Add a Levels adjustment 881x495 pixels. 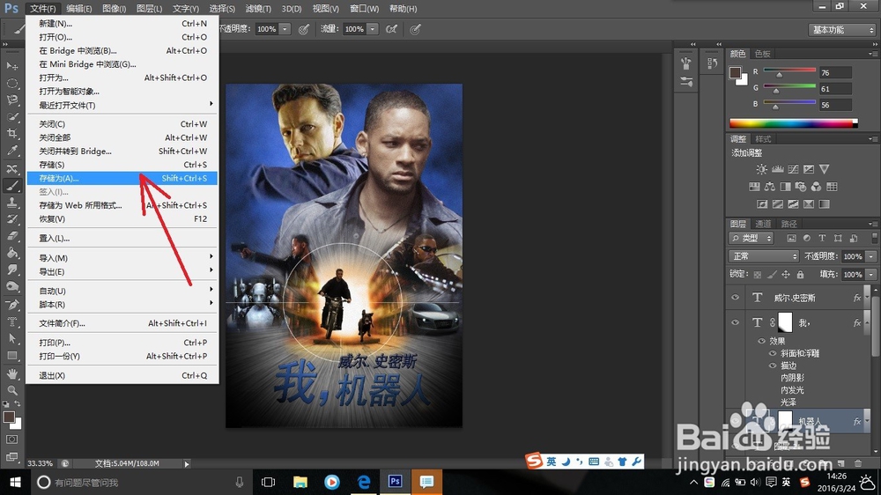(778, 169)
